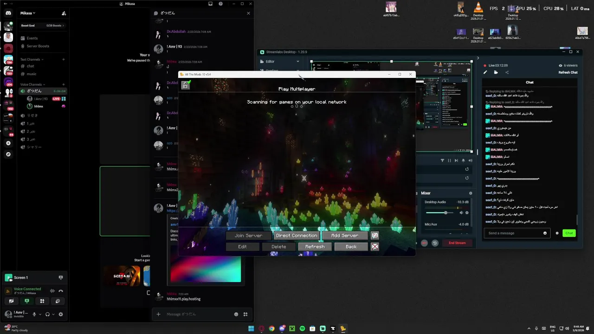Image resolution: width=594 pixels, height=334 pixels.
Task: Collapse Streamlabs chat panel arrow
Action: (478, 58)
